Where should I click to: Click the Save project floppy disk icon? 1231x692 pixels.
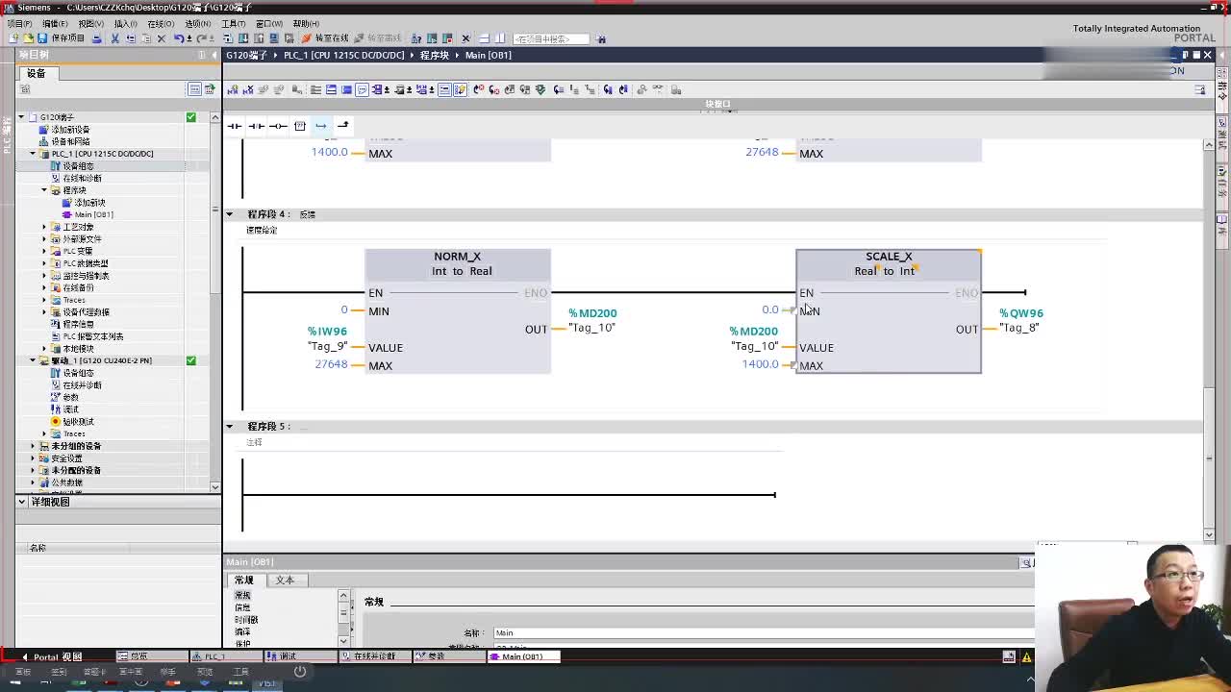[41, 38]
